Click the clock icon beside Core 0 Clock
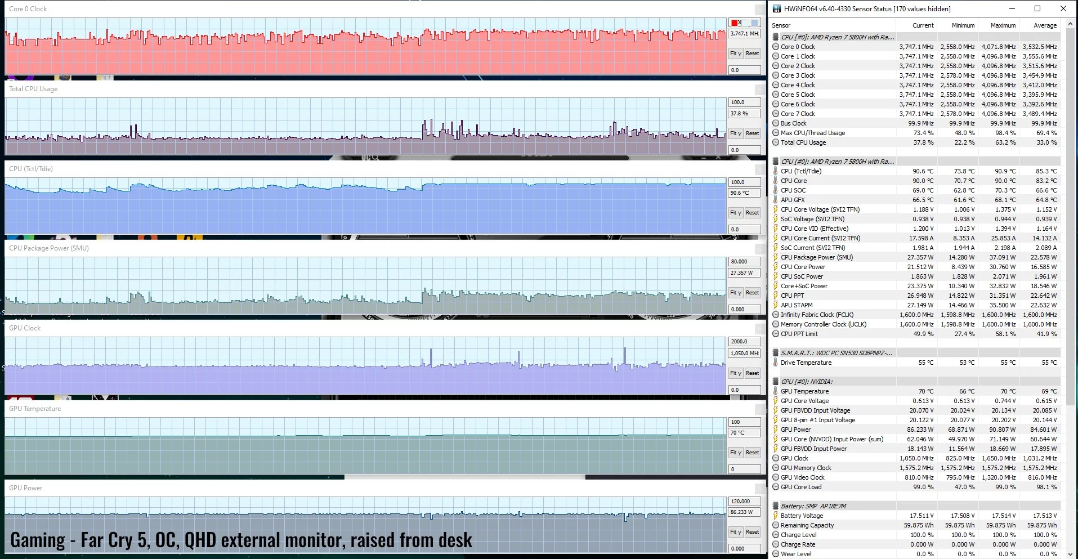 pos(776,47)
